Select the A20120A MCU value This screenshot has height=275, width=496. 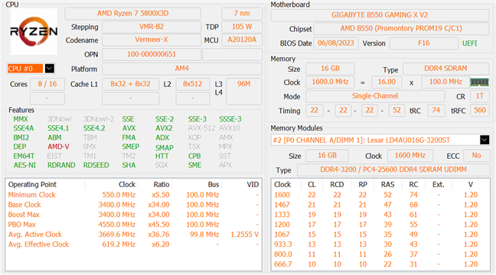[242, 40]
